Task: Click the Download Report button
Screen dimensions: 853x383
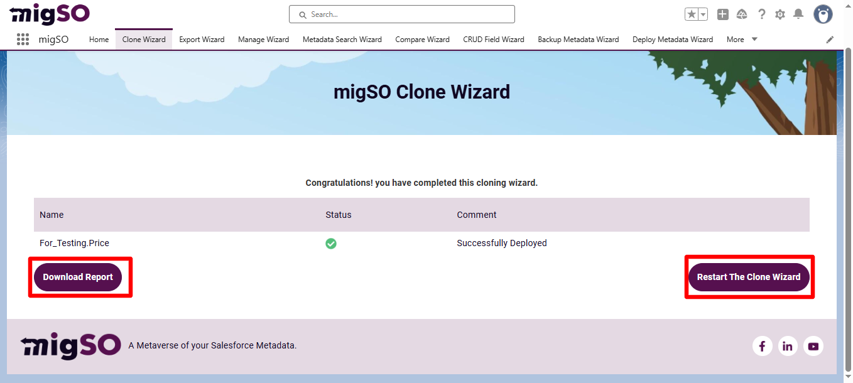Action: pos(78,277)
